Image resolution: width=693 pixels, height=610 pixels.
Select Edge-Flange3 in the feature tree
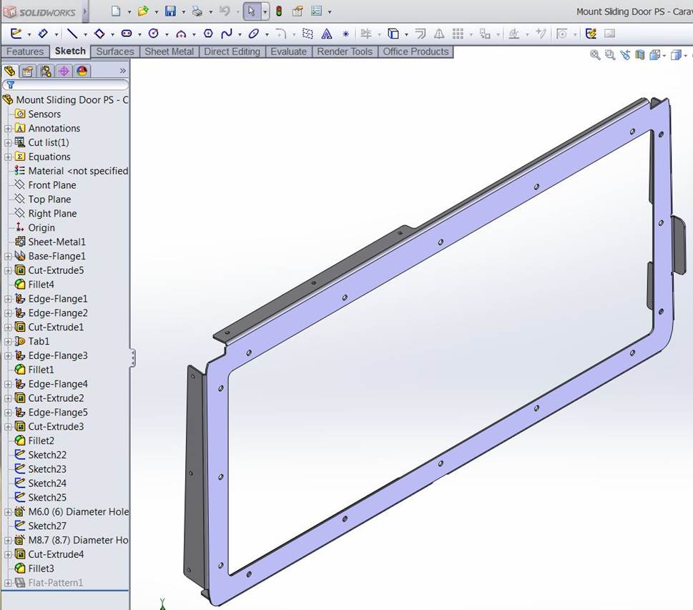(57, 355)
